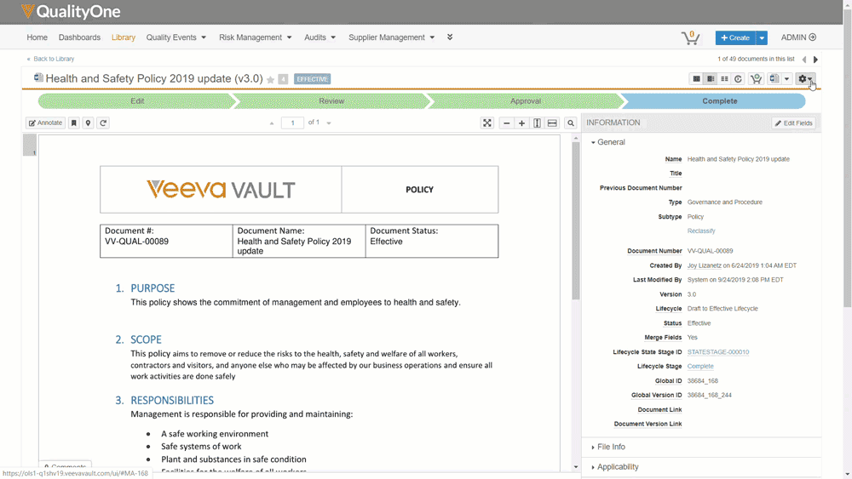Switch to thumbnail grid layout icon
The width and height of the screenshot is (852, 479).
pos(696,78)
